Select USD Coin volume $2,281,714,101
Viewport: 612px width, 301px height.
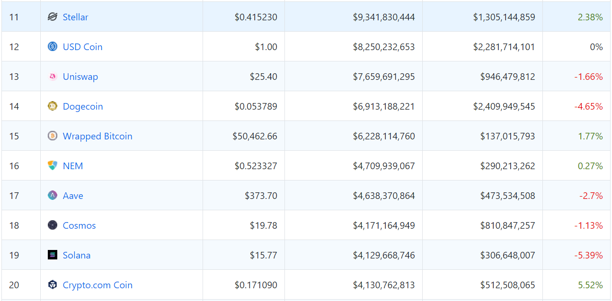tap(504, 47)
